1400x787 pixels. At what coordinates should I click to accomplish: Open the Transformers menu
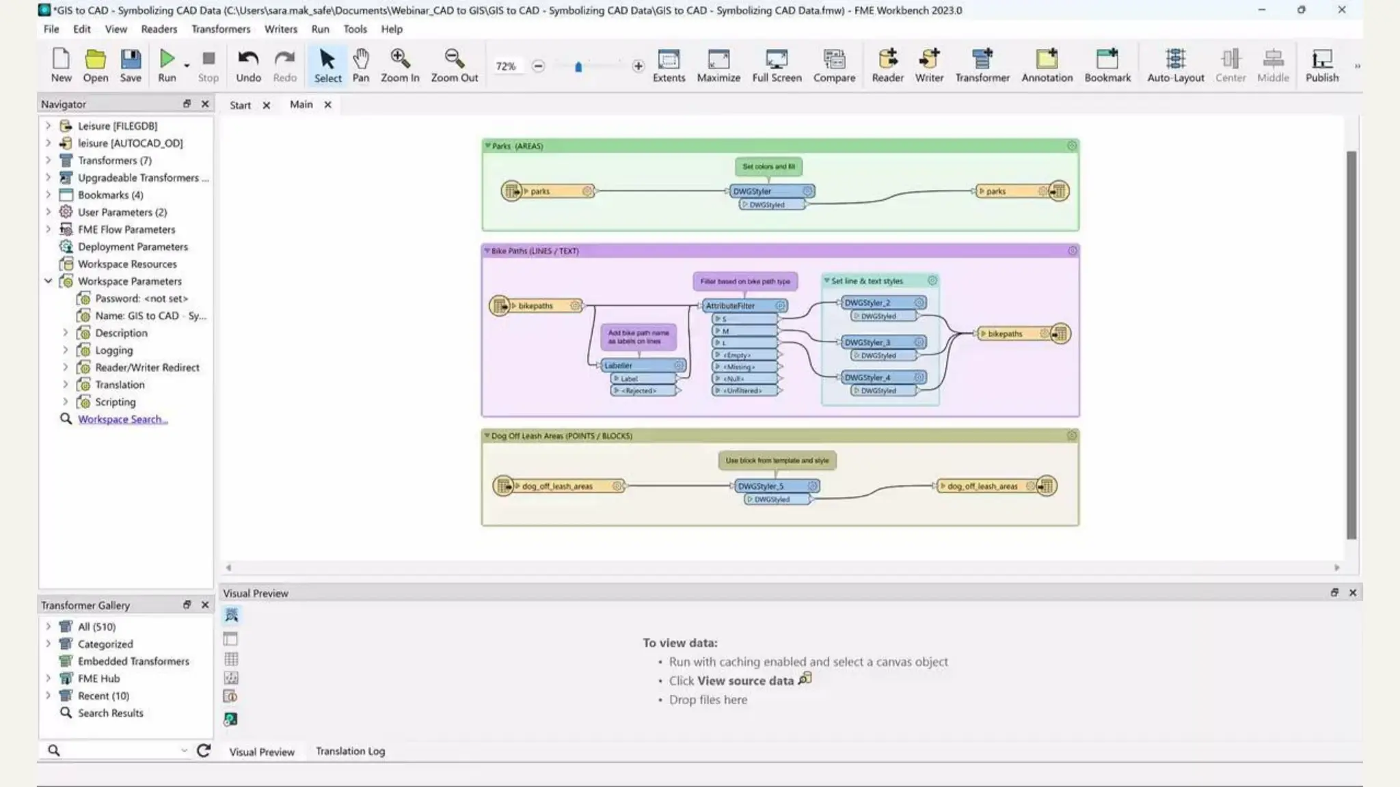click(220, 29)
